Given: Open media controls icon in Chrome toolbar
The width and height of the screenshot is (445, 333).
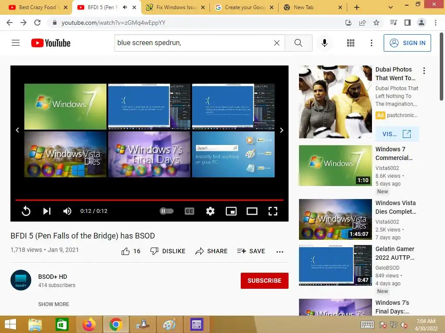Looking at the screenshot, I should pos(393,23).
